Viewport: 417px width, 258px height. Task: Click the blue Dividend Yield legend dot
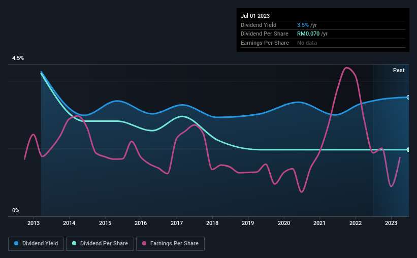point(16,243)
